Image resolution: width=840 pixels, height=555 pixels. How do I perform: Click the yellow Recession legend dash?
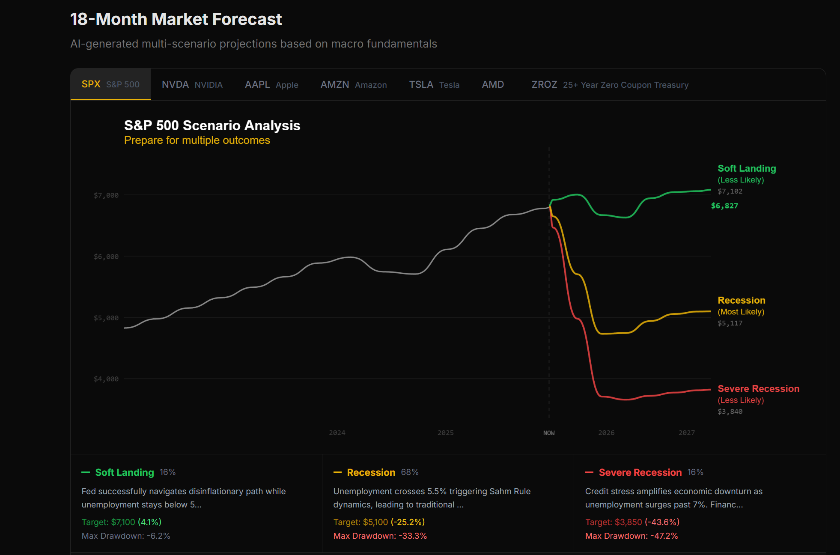pyautogui.click(x=337, y=472)
